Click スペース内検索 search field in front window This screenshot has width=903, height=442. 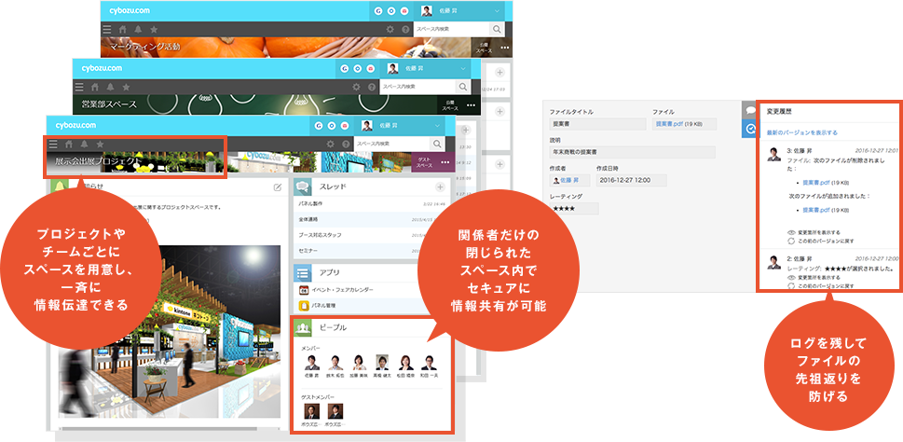[391, 144]
